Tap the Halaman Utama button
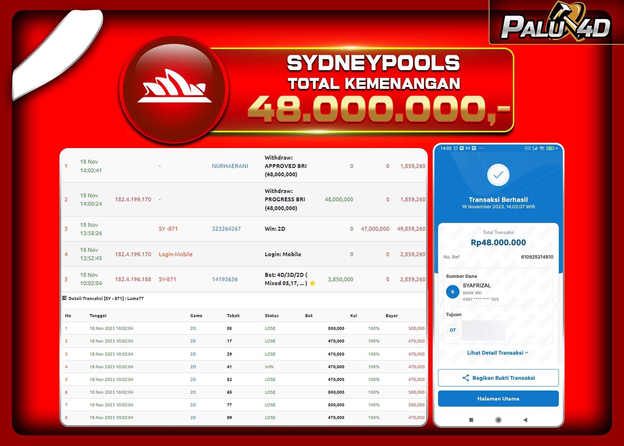The image size is (624, 446). [498, 399]
